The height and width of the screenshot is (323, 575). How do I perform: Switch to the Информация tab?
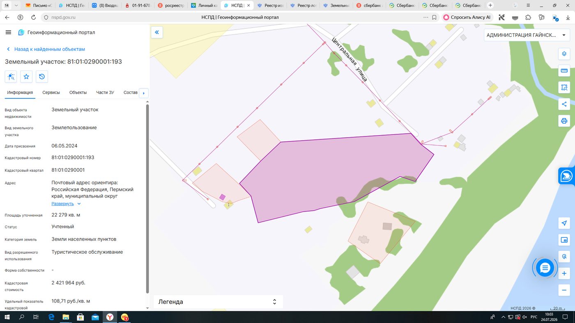(x=20, y=93)
